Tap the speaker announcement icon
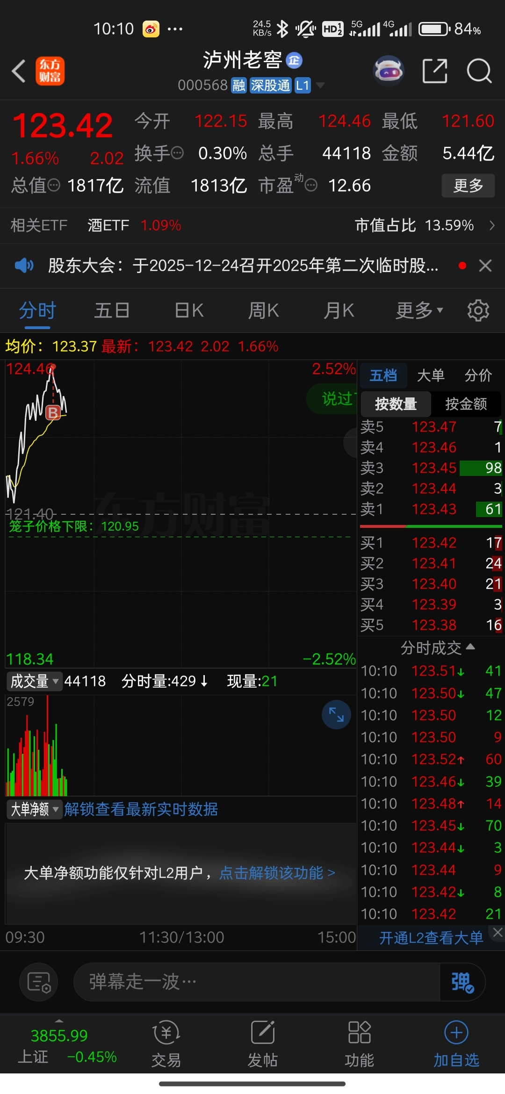The width and height of the screenshot is (505, 1094). (24, 266)
